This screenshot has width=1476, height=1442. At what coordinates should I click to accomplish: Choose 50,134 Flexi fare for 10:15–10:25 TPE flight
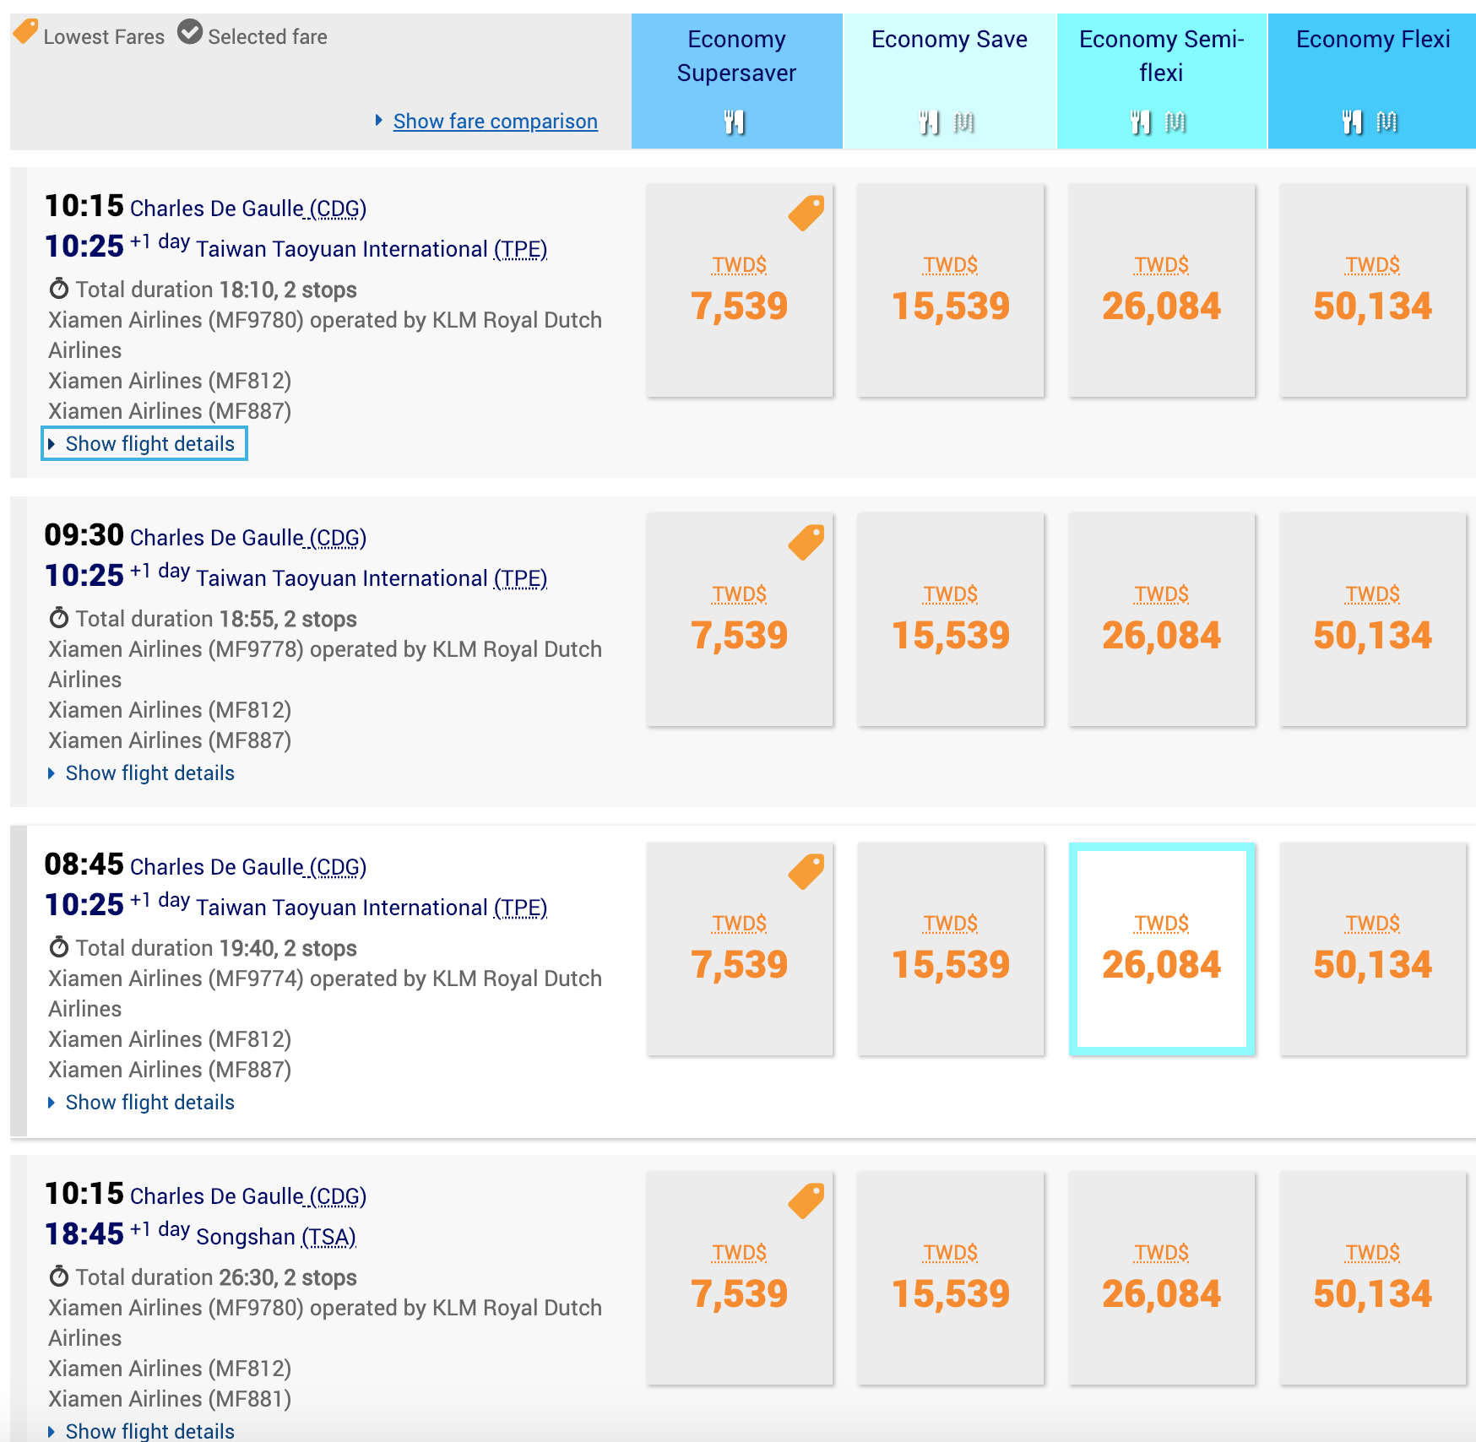tap(1373, 290)
